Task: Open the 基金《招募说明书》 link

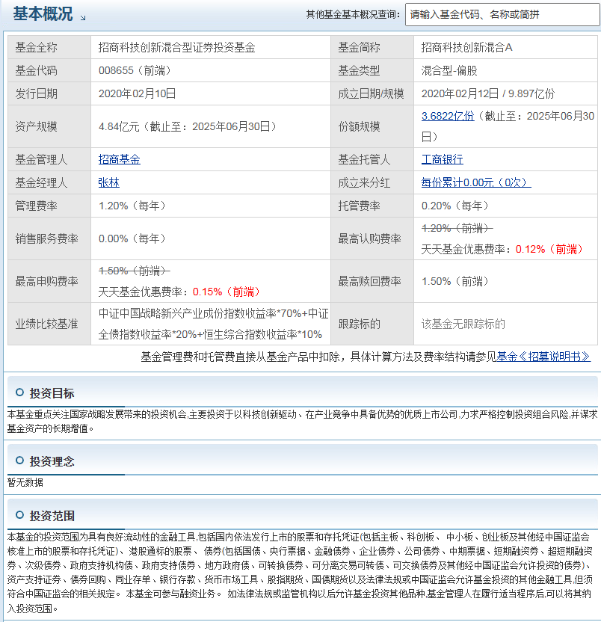Action: [543, 357]
